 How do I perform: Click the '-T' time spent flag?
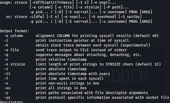click(x=6, y=79)
